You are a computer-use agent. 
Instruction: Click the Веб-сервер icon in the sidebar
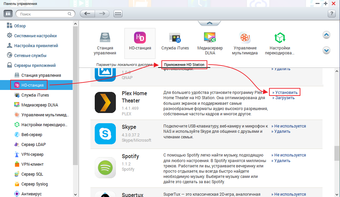(17, 134)
